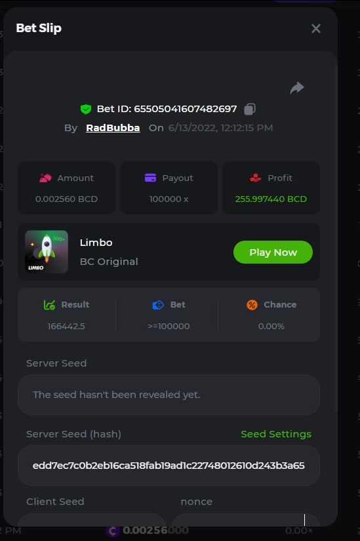Click the blue Bet tag icon
Image resolution: width=360 pixels, height=541 pixels.
pyautogui.click(x=158, y=305)
